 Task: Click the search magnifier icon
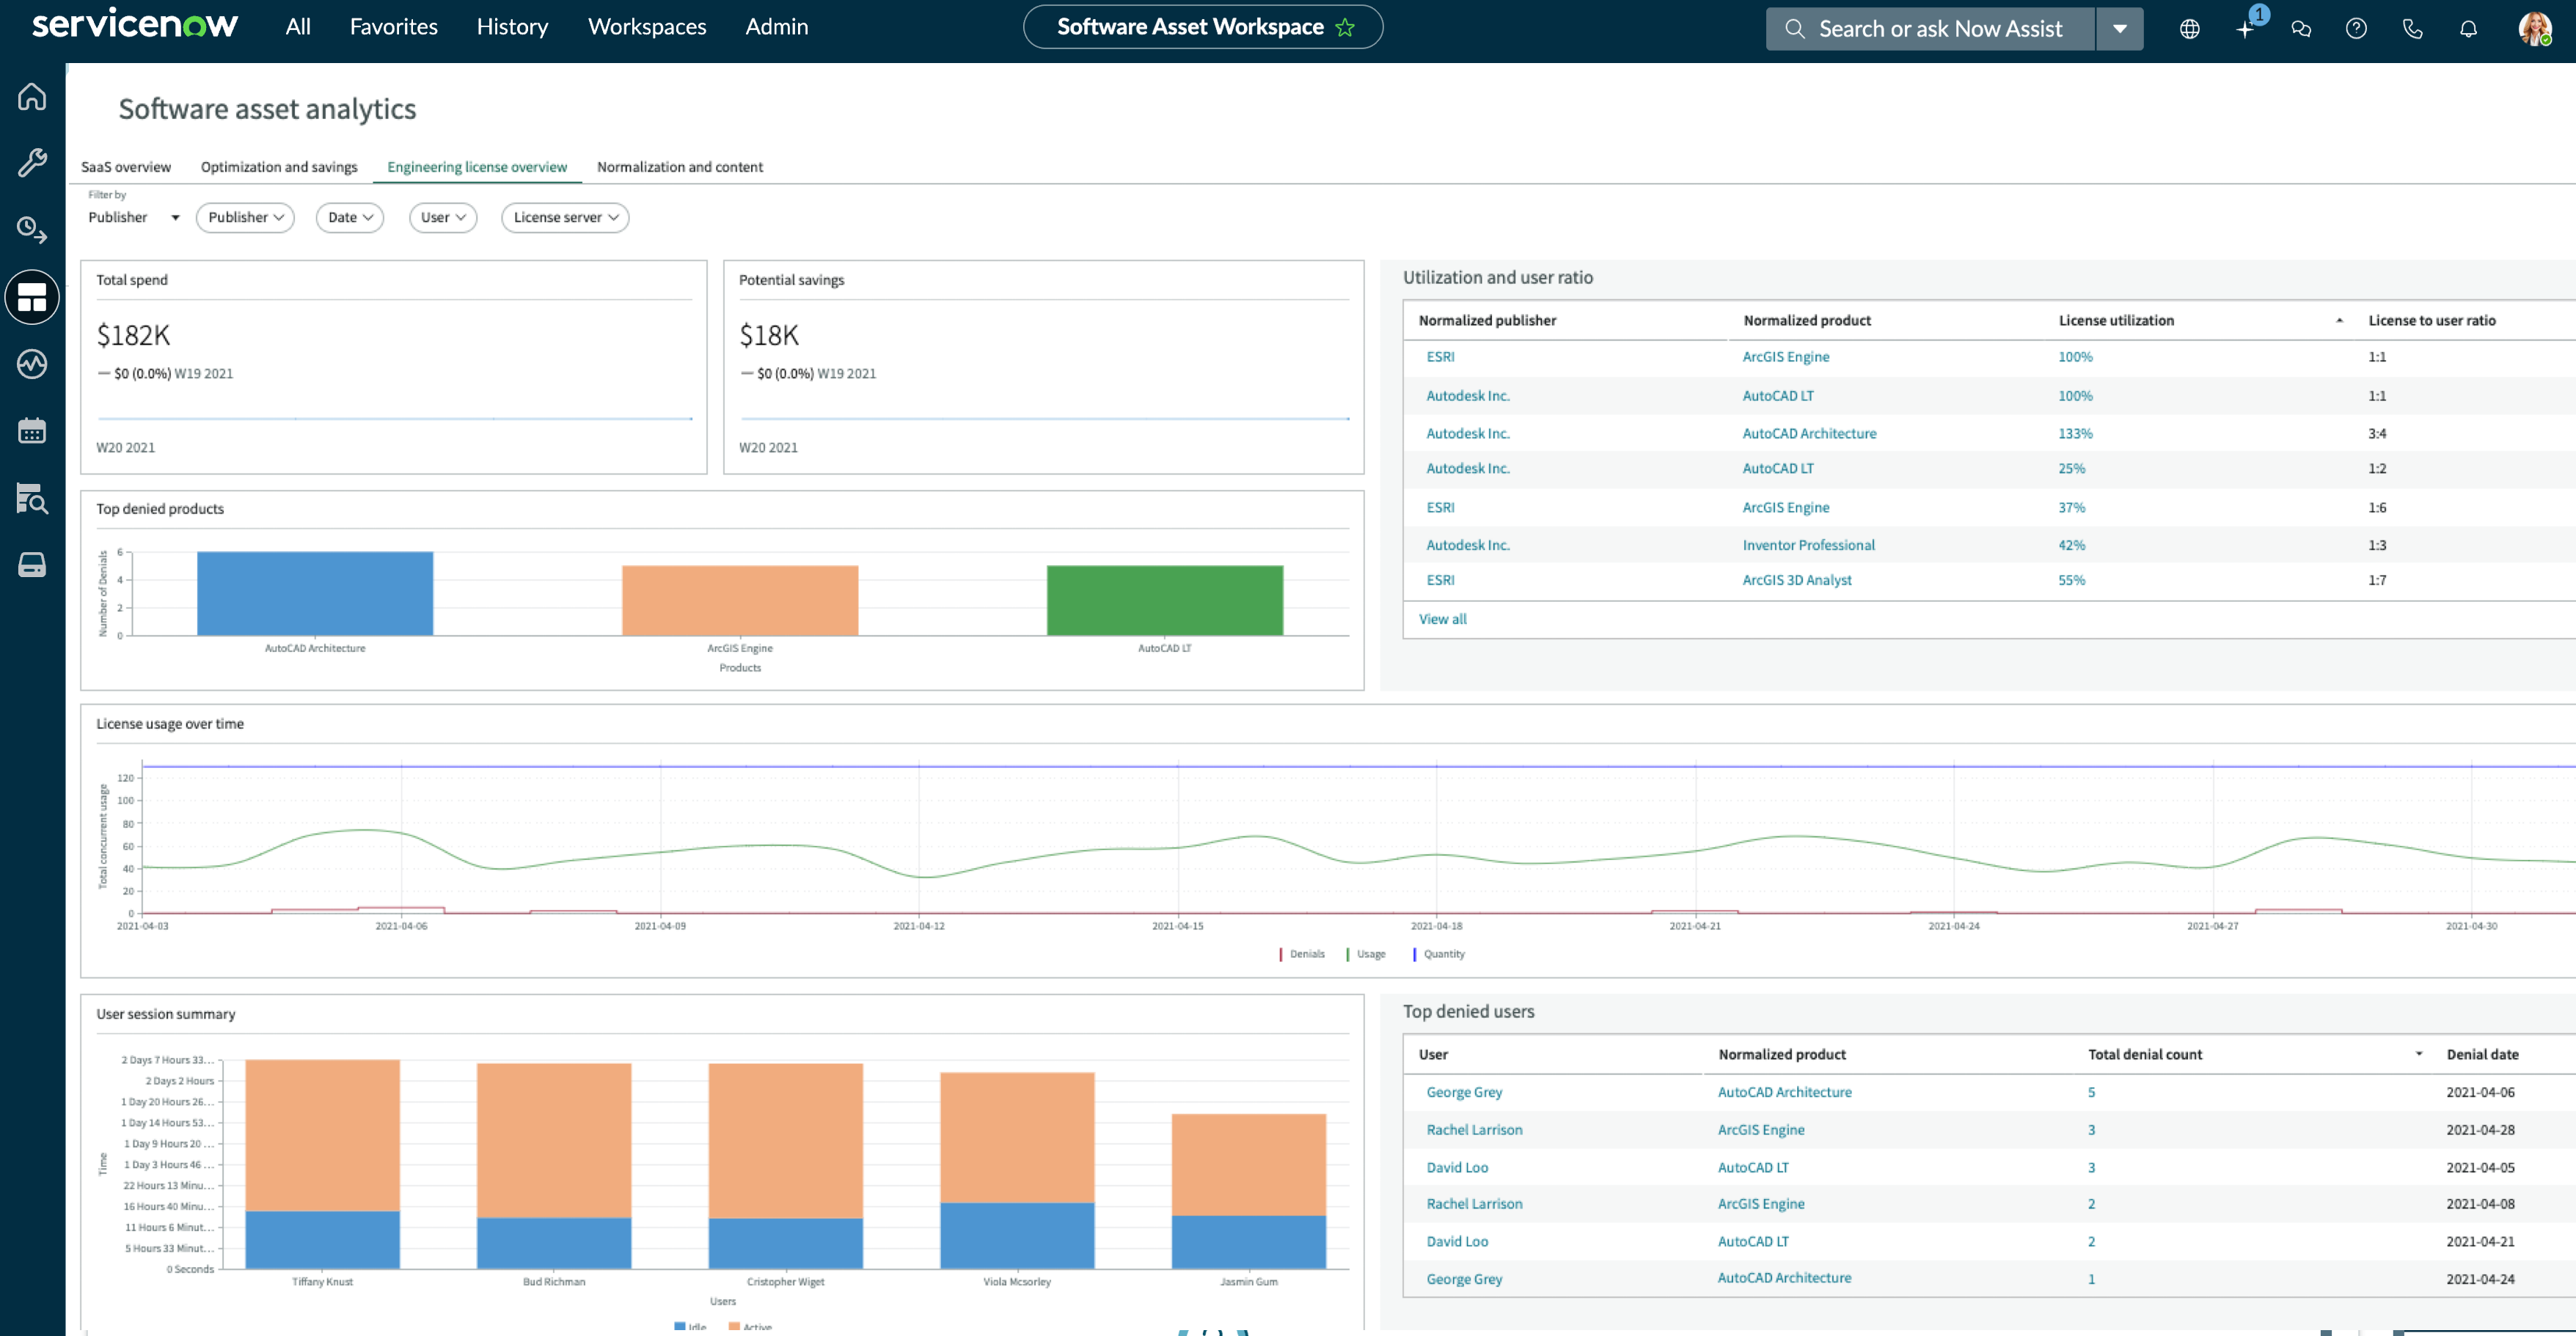pyautogui.click(x=1795, y=29)
